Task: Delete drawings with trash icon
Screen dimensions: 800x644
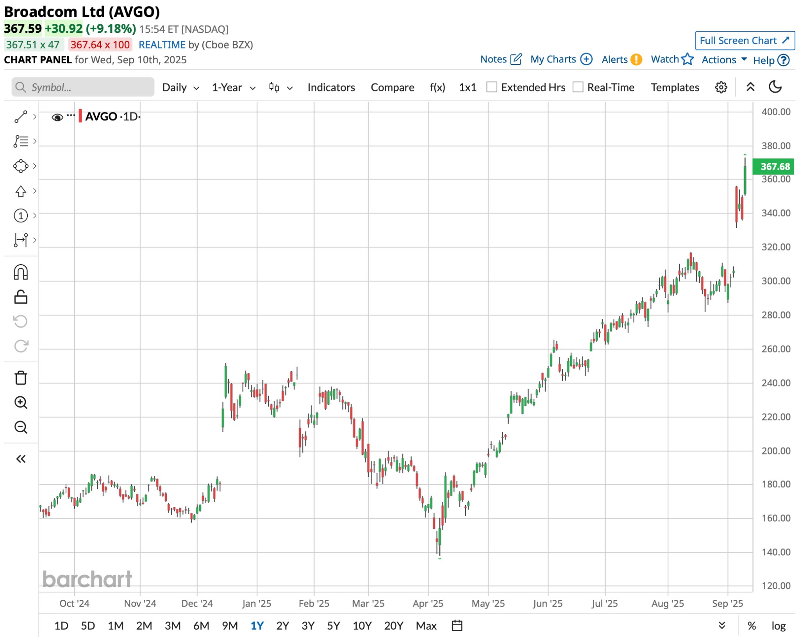Action: (21, 378)
